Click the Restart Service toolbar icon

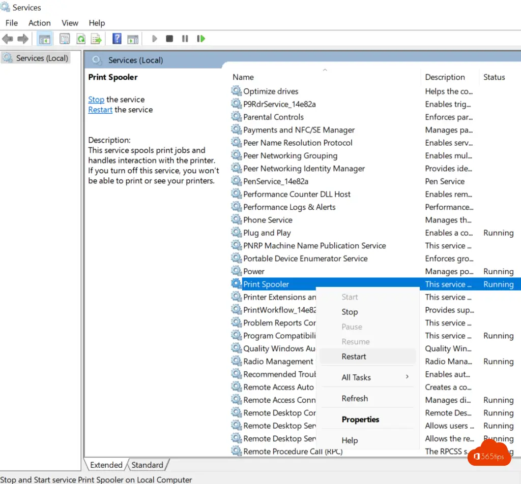[x=201, y=39]
